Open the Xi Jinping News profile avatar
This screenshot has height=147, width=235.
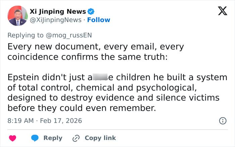[x=17, y=16]
